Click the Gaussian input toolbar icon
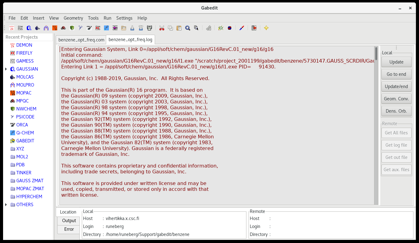419x243 pixels. (x=29, y=28)
